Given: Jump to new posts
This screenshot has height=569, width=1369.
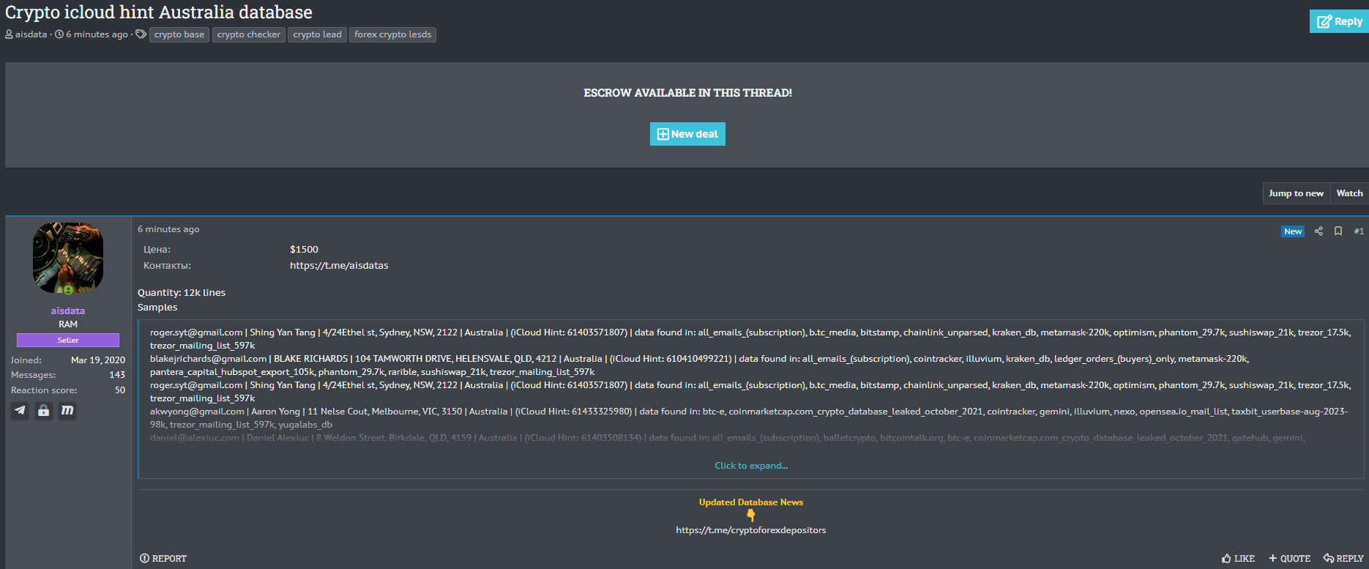Looking at the screenshot, I should tap(1296, 193).
